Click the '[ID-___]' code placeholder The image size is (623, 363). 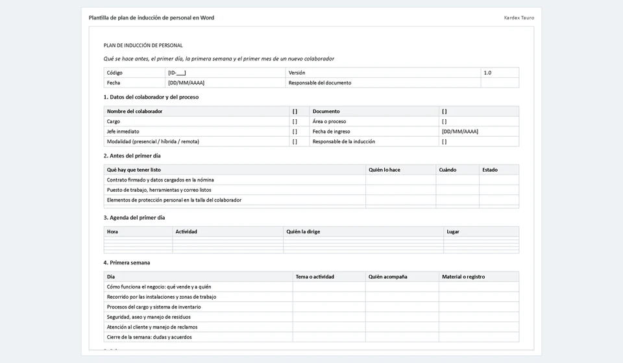tap(177, 73)
